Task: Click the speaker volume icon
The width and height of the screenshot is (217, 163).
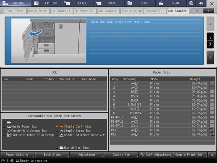Action: 201,3
